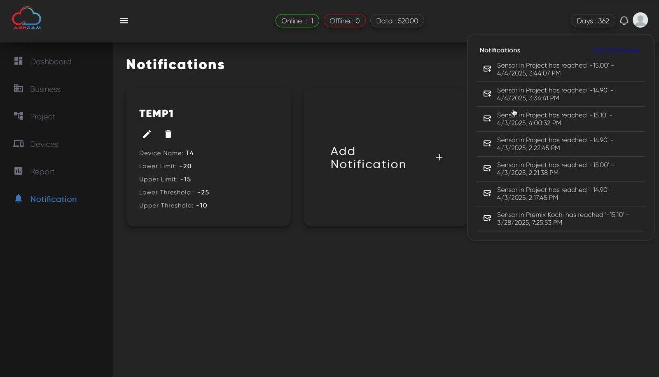Click mail icon for 3:44:07 PM notification
Screen dimensions: 659x377
click(487, 69)
